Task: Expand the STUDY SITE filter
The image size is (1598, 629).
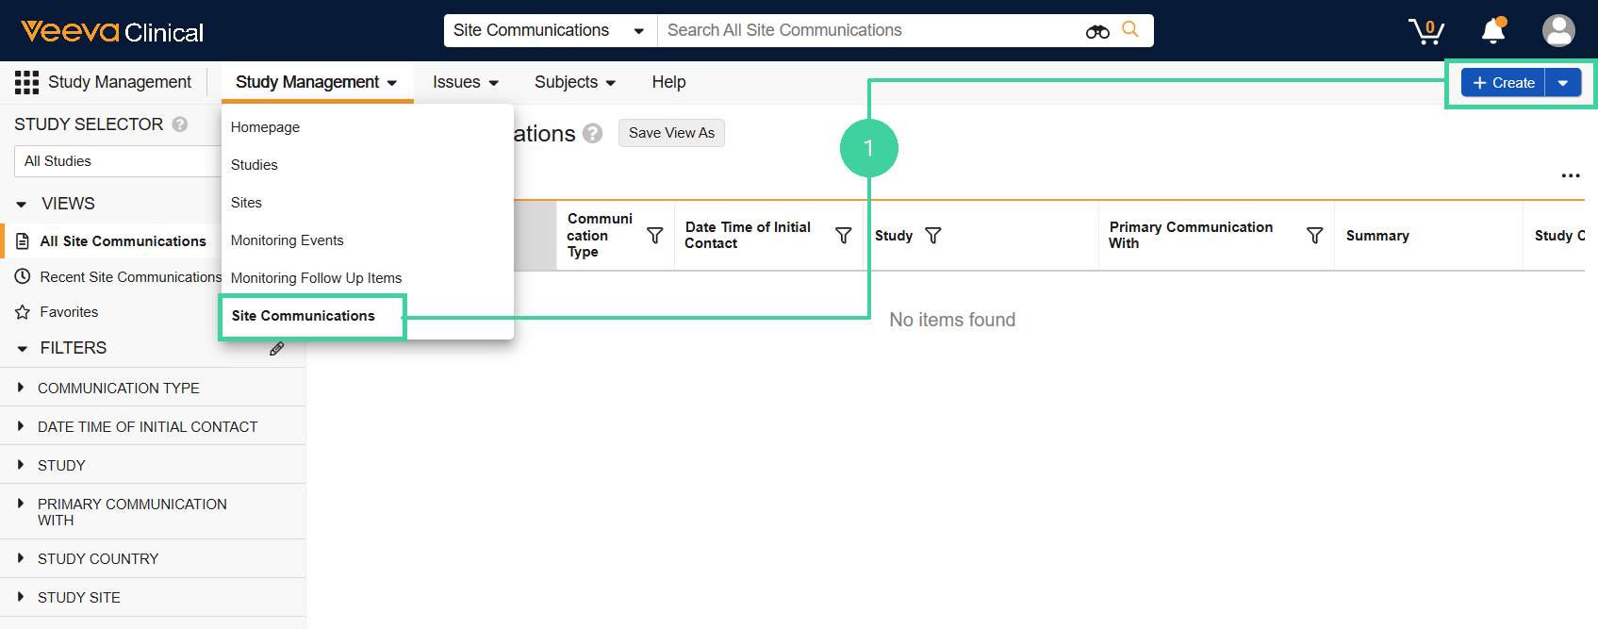Action: point(21,597)
